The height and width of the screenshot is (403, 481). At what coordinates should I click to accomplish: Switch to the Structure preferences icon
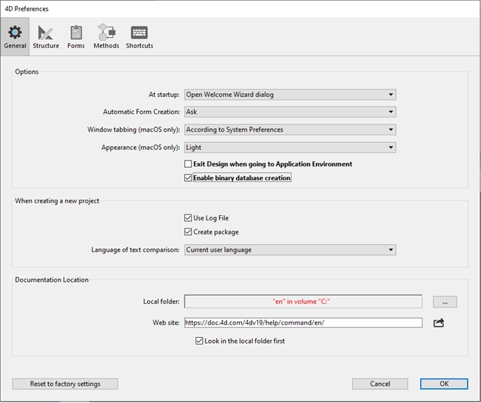46,36
